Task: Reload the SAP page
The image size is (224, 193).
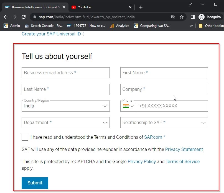Action: pos(24,17)
